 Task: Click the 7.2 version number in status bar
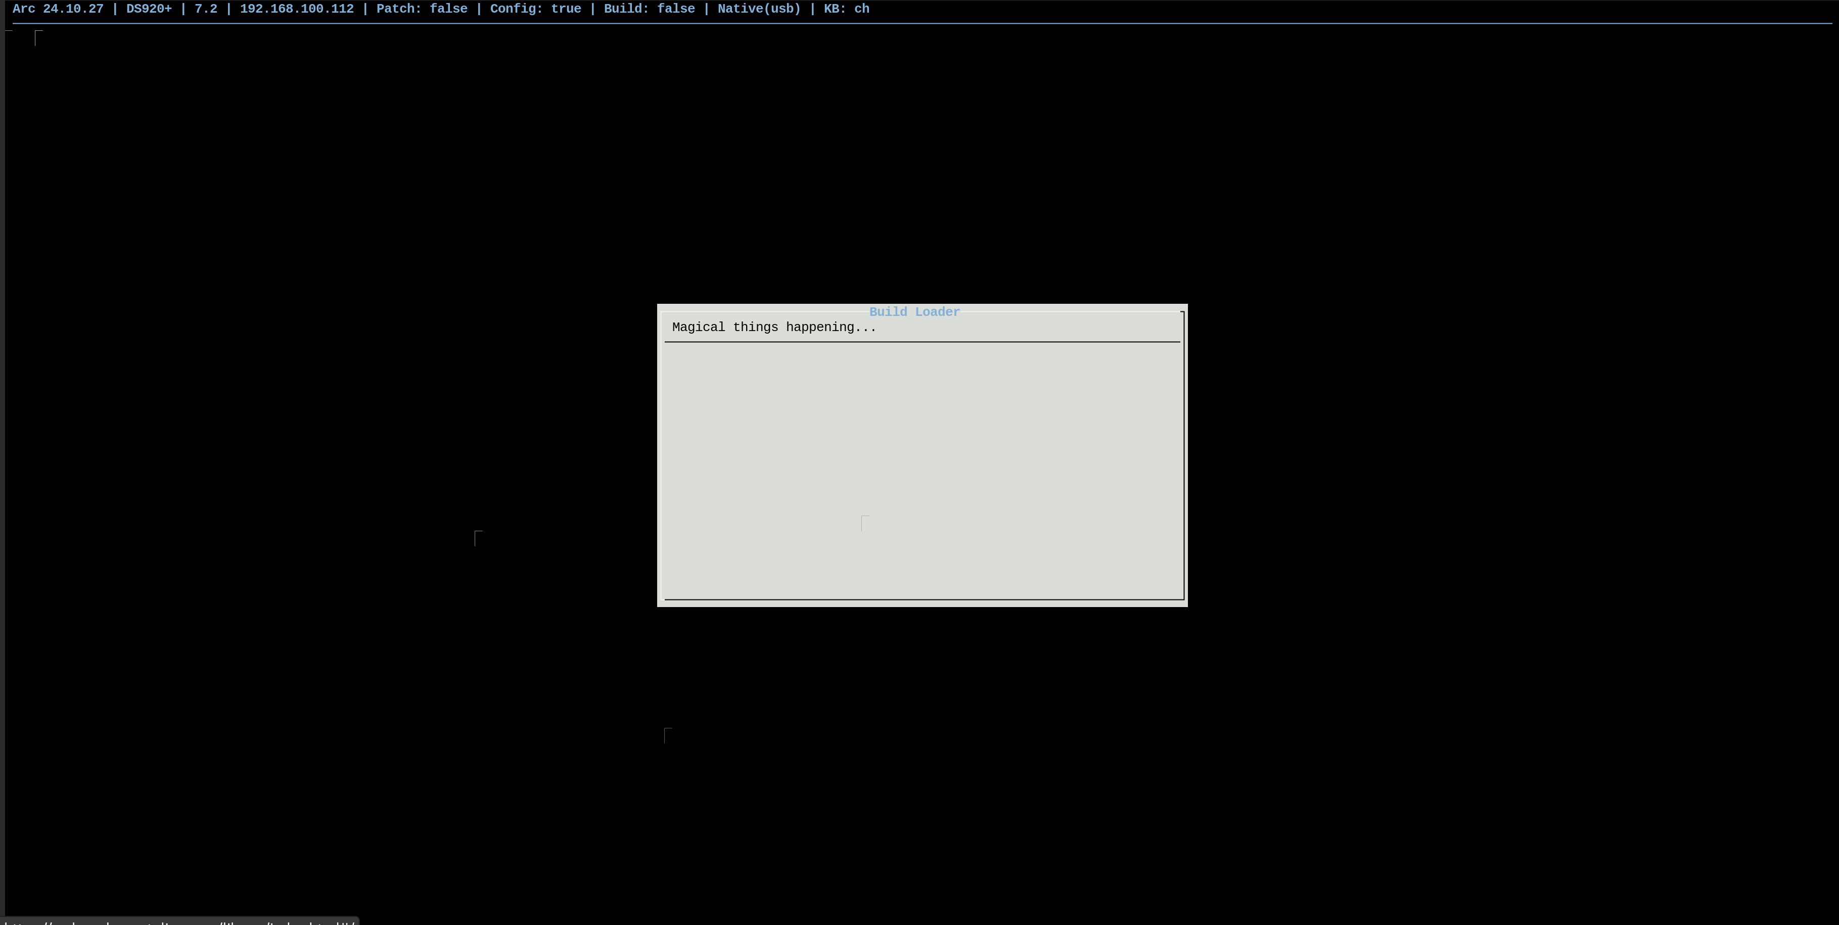(206, 9)
